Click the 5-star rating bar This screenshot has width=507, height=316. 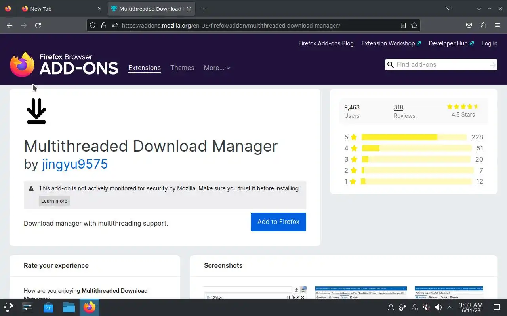click(x=414, y=137)
